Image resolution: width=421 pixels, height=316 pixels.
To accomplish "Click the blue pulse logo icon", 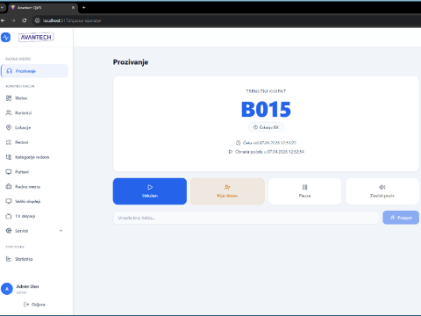I will coord(5,37).
